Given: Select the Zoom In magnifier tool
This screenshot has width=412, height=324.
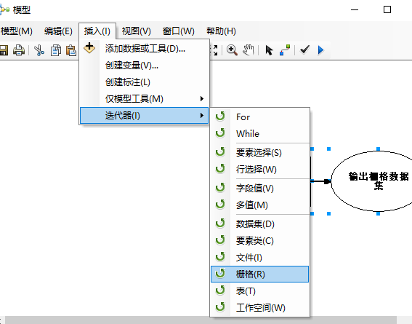Looking at the screenshot, I should coord(232,50).
